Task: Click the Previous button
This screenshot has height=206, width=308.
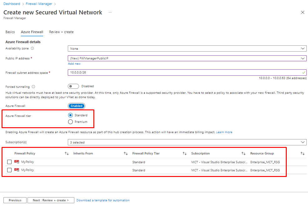Action: click(x=15, y=200)
